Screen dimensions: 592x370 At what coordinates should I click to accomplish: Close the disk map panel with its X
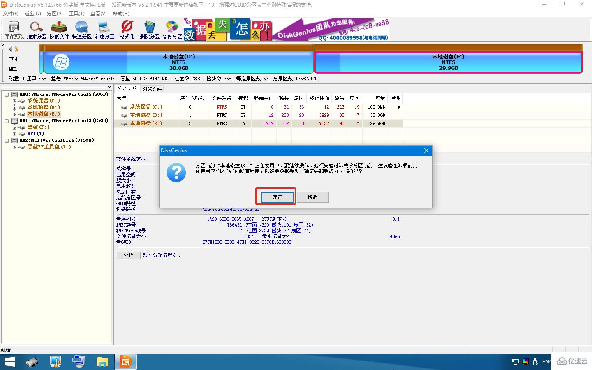3,45
